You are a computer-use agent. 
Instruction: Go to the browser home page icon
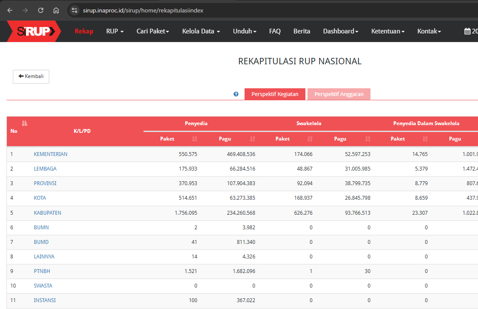pos(56,10)
